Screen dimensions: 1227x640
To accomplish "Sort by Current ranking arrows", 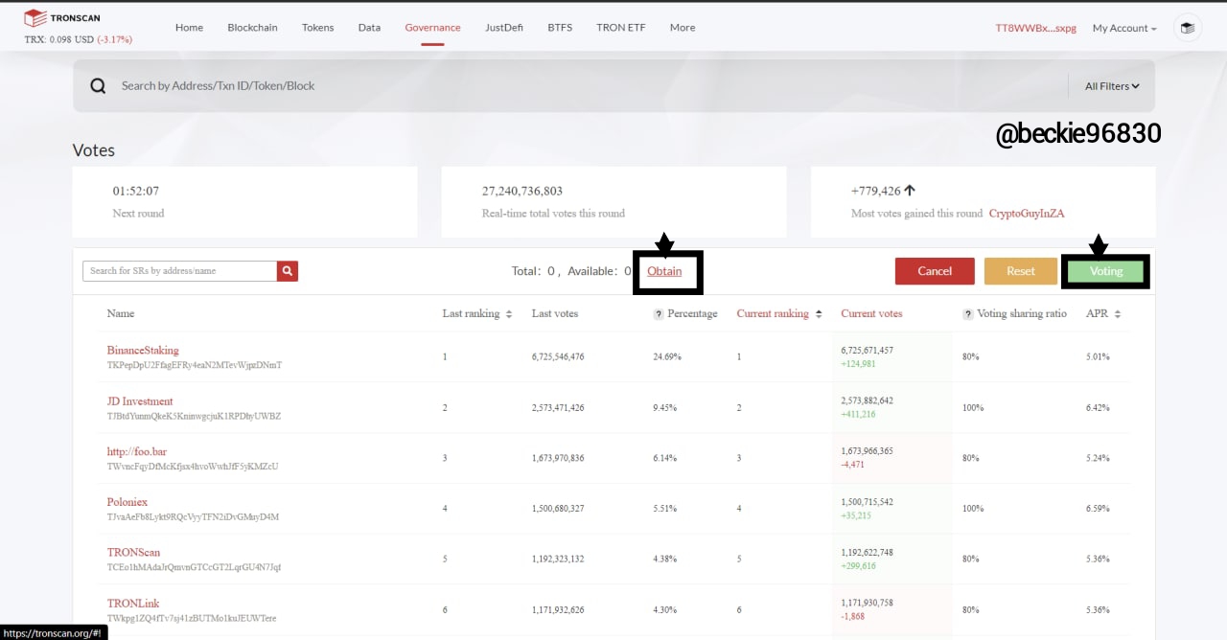I will [x=819, y=314].
